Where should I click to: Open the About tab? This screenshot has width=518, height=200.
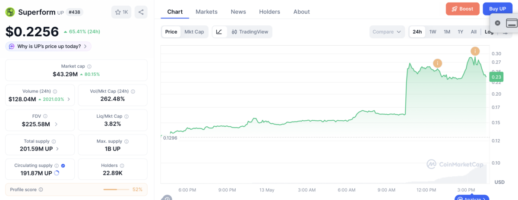click(302, 12)
